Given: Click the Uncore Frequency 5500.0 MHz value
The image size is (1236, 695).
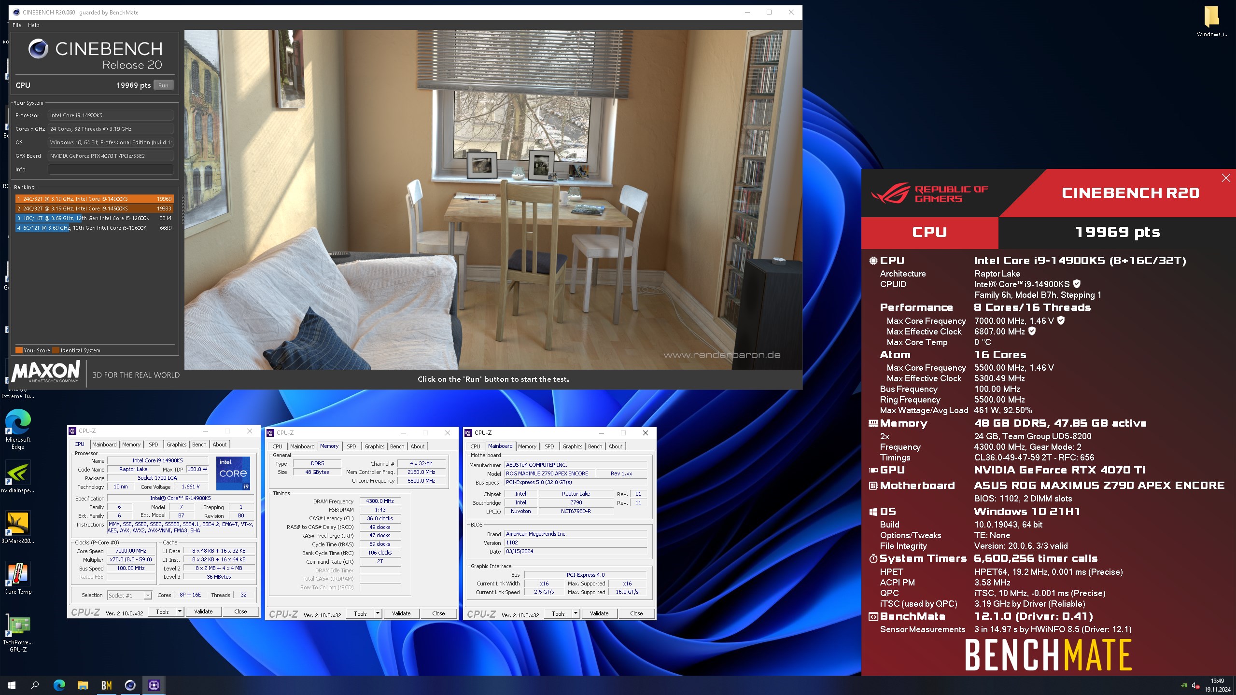Looking at the screenshot, I should click(x=421, y=481).
